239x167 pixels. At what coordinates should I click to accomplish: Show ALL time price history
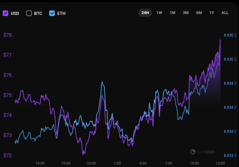[225, 13]
